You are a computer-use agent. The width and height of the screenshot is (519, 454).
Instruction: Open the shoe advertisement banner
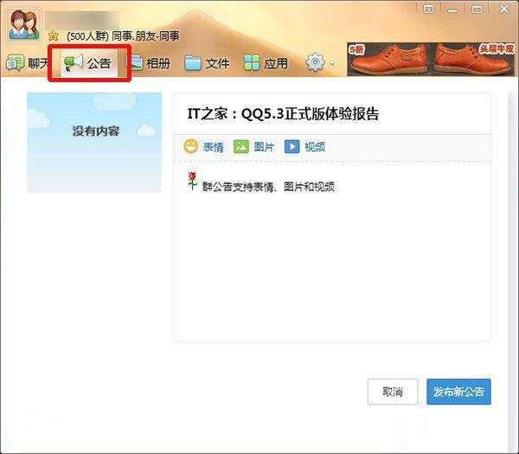coord(432,59)
